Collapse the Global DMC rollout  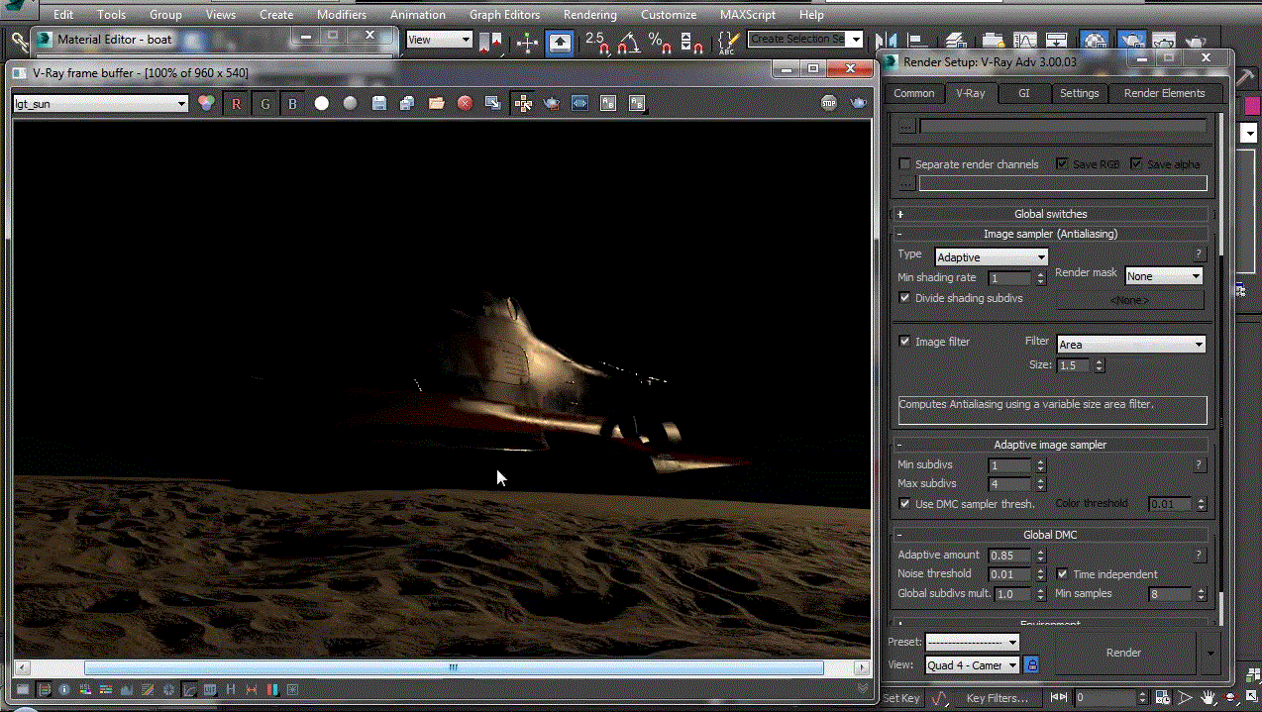tap(1051, 535)
